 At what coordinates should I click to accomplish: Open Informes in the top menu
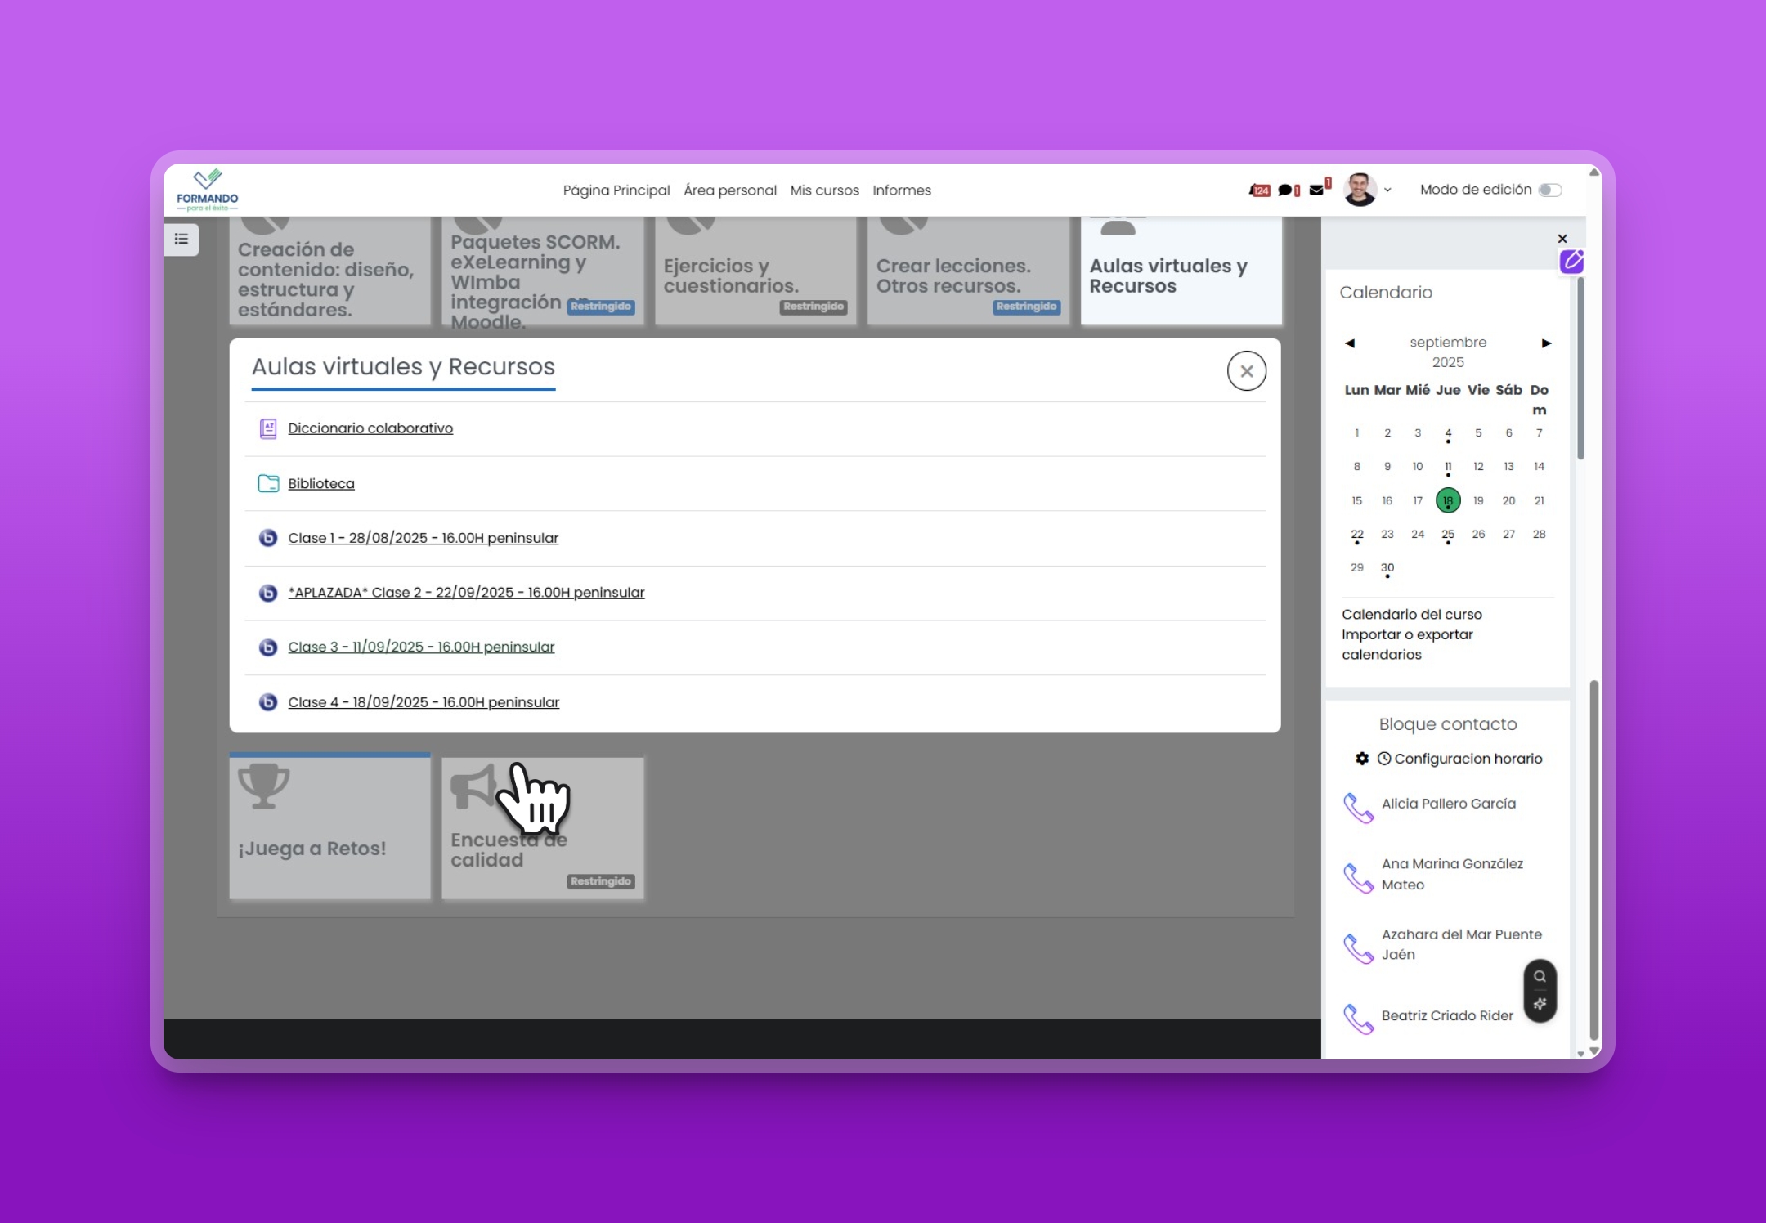pos(901,190)
